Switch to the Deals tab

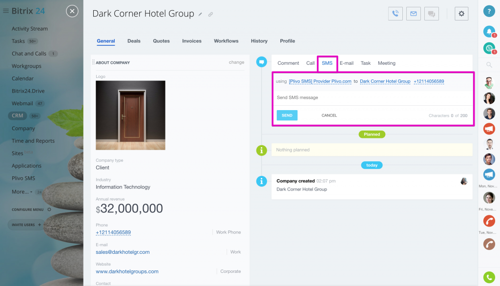click(x=134, y=41)
